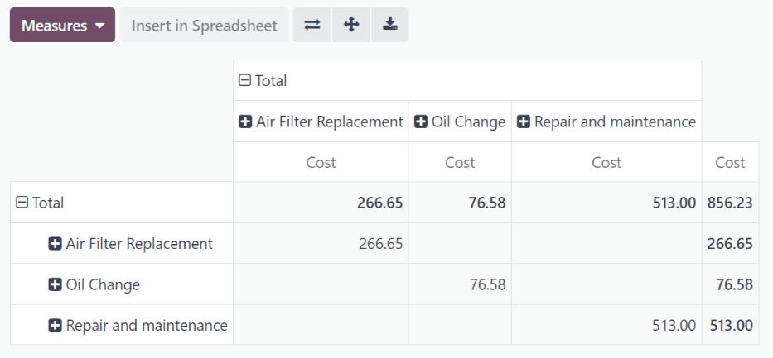The width and height of the screenshot is (773, 358).
Task: Sort by Repair and maintenance Cost header
Action: tap(606, 163)
